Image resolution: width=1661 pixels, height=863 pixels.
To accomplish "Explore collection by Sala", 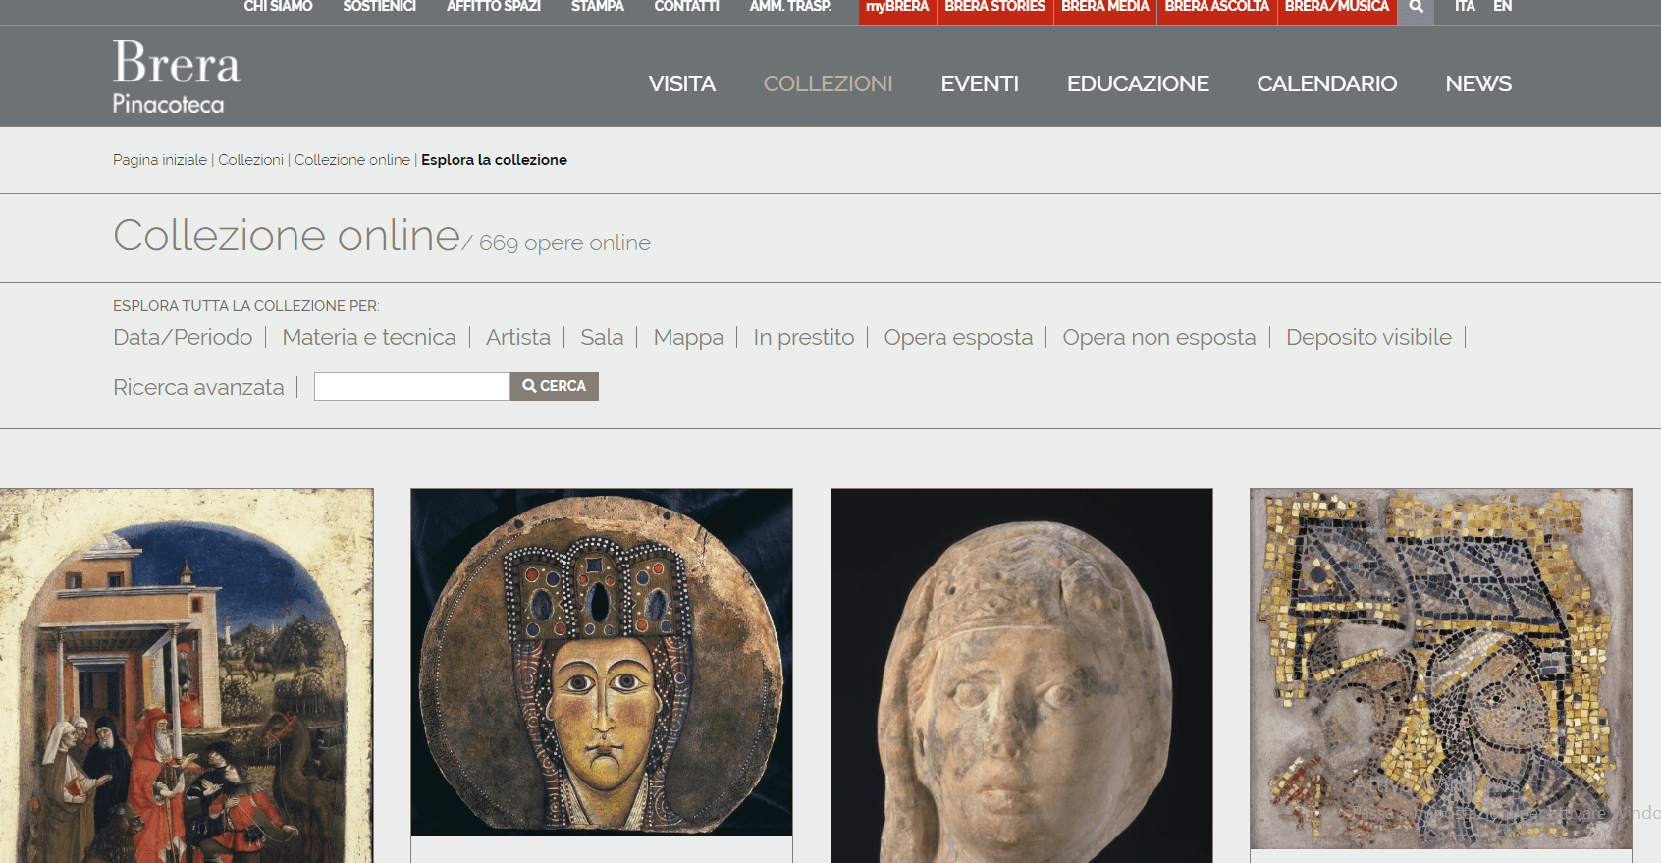I will point(602,338).
